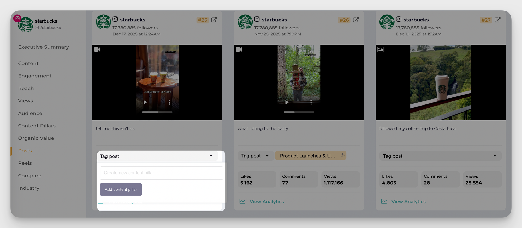This screenshot has height=228, width=522.
Task: View Analytics for post #26
Action: 266,202
